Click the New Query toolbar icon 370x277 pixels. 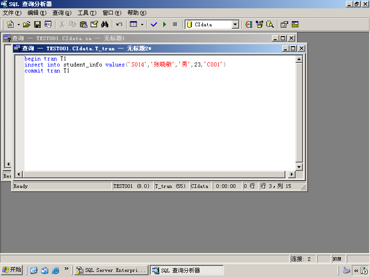10,24
